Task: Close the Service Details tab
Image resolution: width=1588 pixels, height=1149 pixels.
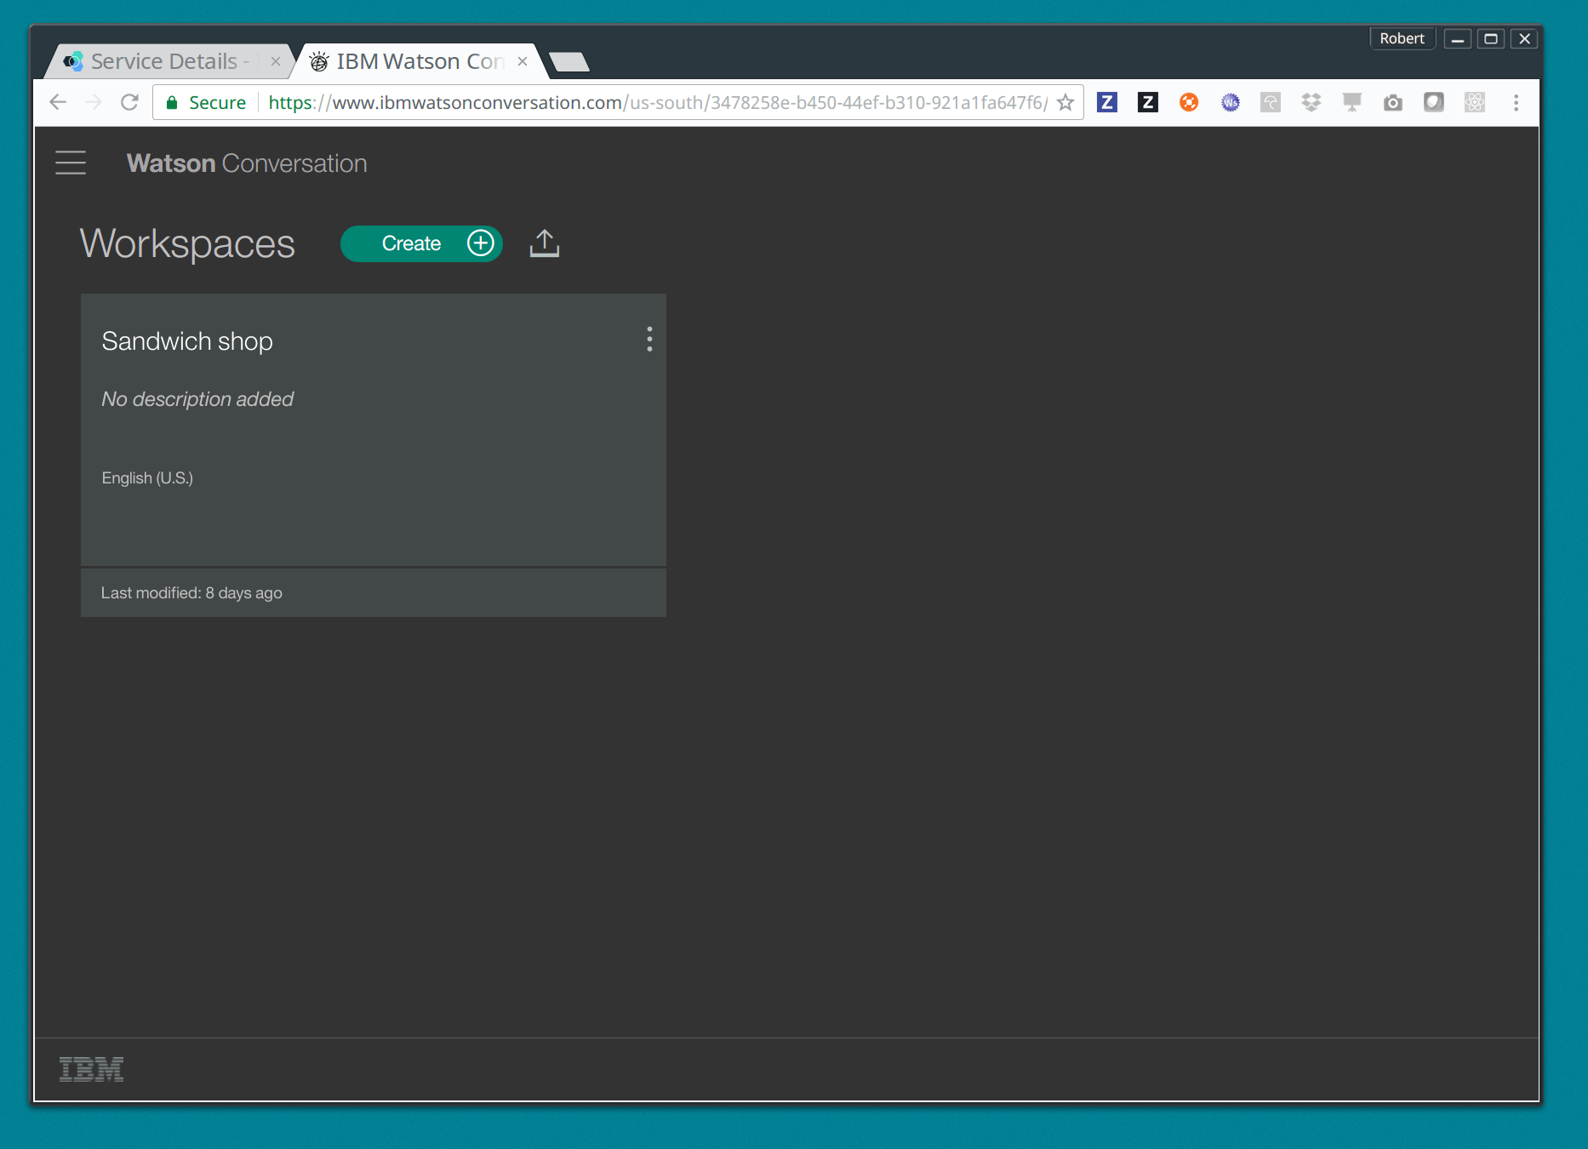Action: pos(276,61)
